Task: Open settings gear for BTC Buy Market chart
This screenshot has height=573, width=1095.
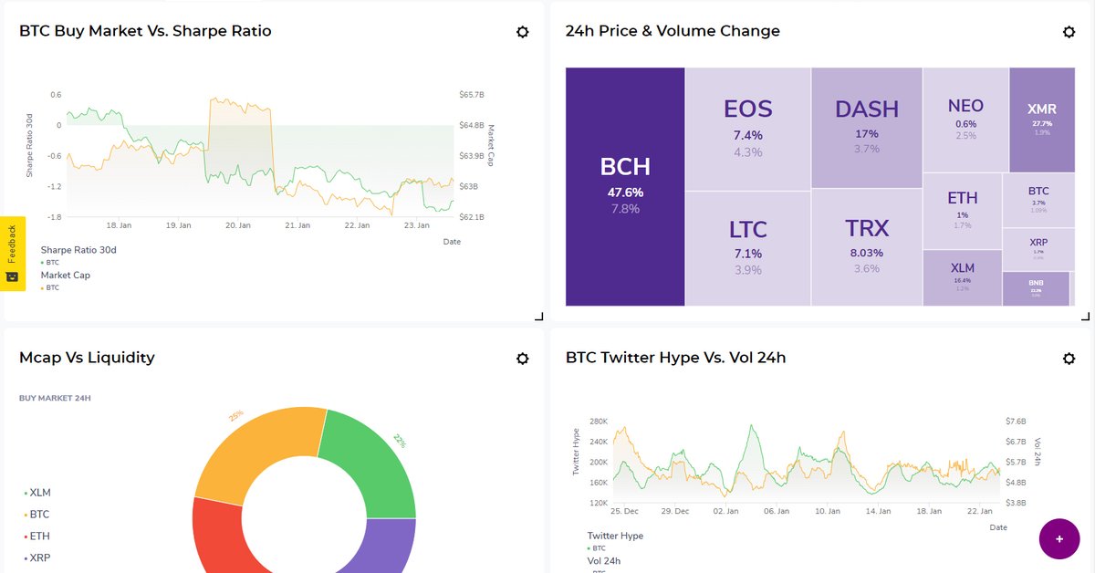Action: coord(522,32)
